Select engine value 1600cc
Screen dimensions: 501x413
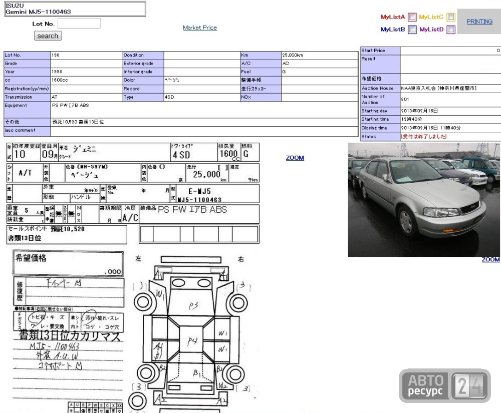pos(60,80)
